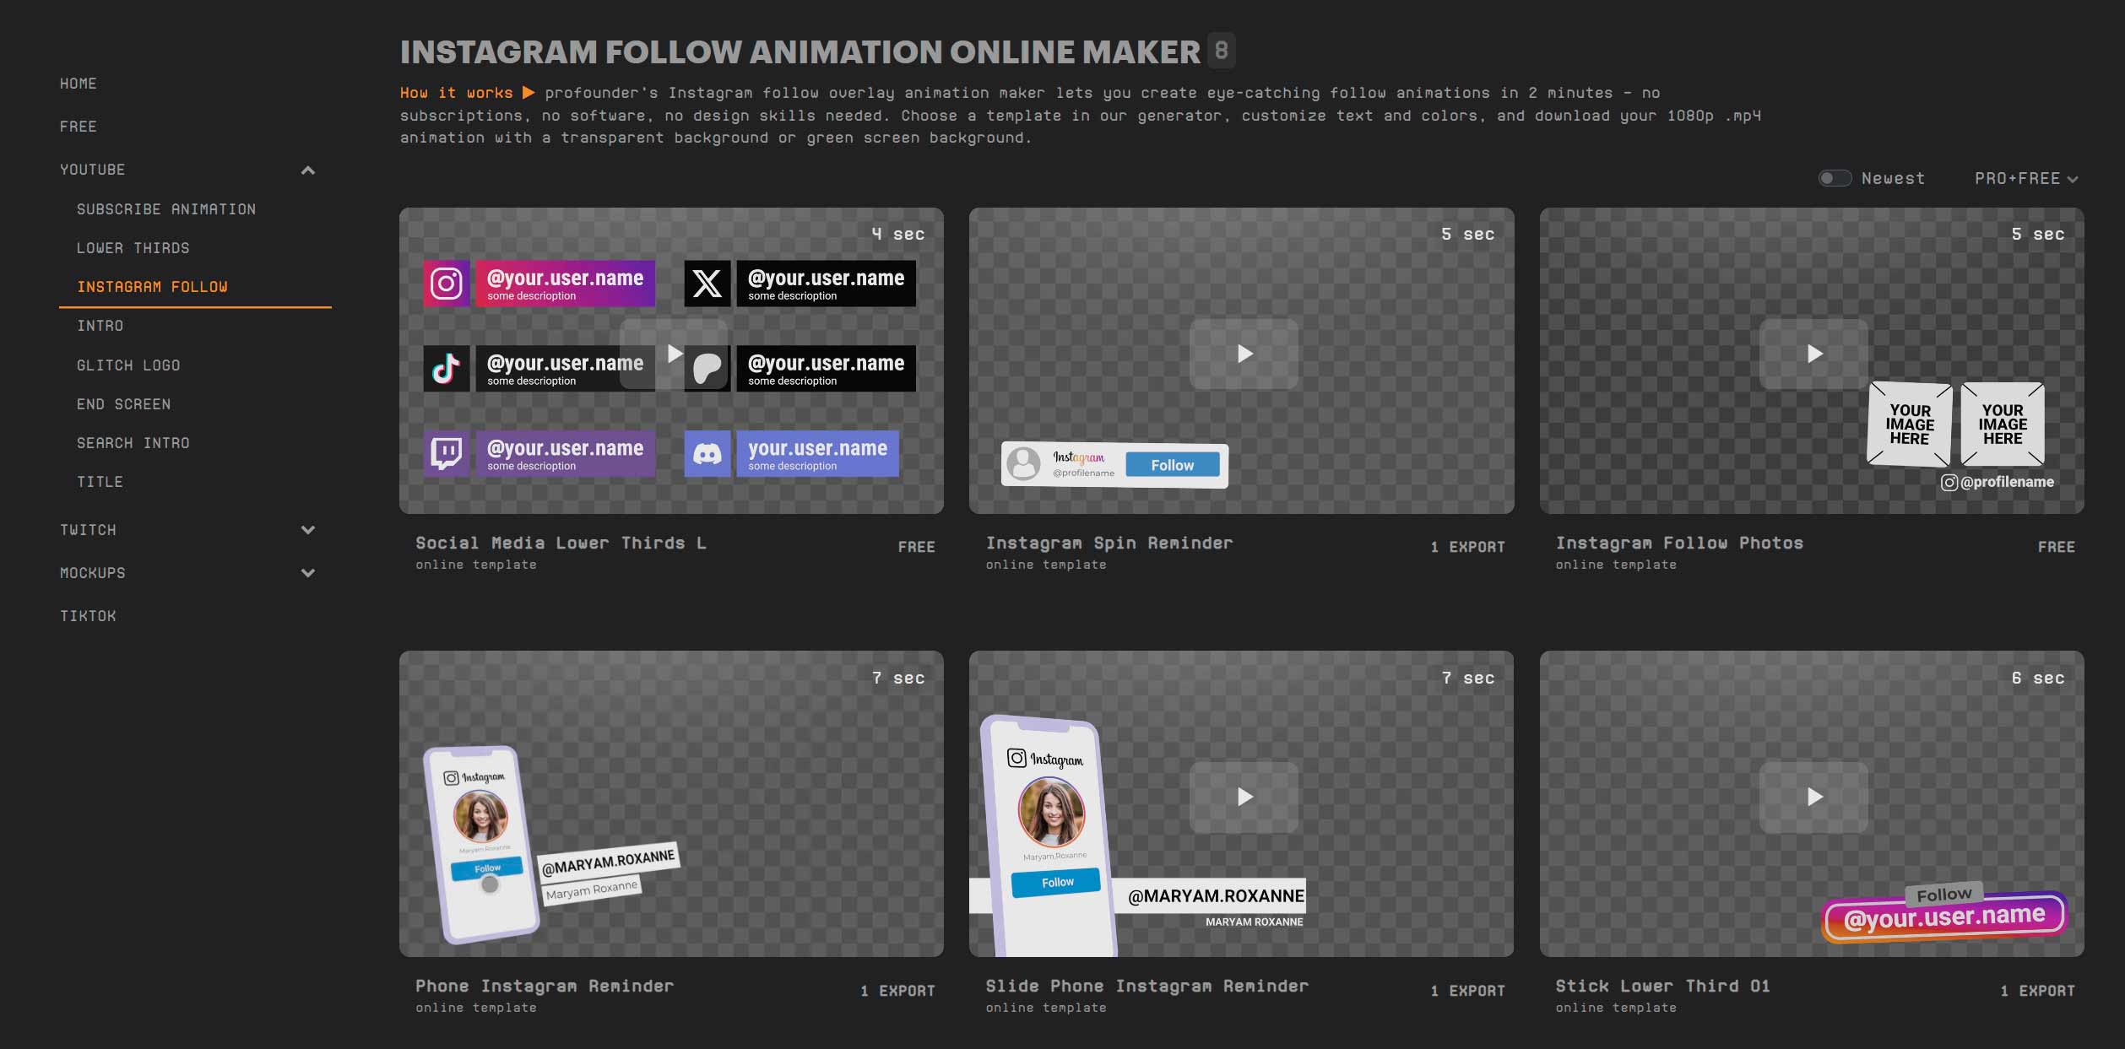The image size is (2125, 1049).
Task: Select End Screen in sidebar
Action: coord(124,404)
